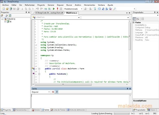Toggle categorized view in Propiedades panel
The height and width of the screenshot is (115, 159).
(x=134, y=19)
